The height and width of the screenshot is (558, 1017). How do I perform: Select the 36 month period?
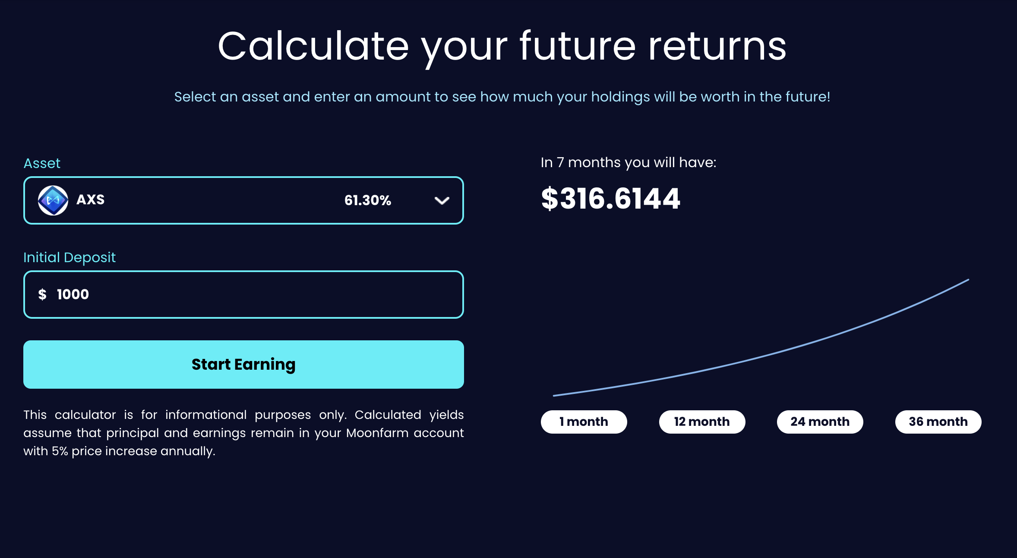(938, 422)
